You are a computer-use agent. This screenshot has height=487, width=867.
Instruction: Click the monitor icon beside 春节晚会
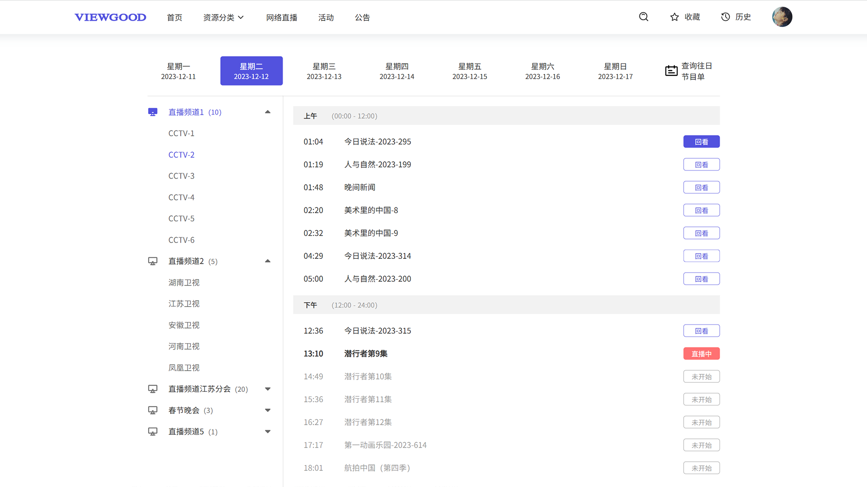(153, 410)
